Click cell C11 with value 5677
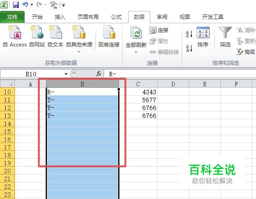Screen dimensions: 256x199 click(x=138, y=99)
